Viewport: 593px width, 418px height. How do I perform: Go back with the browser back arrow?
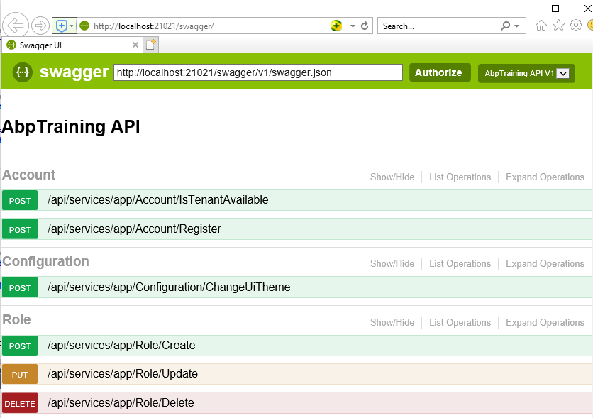pos(16,26)
